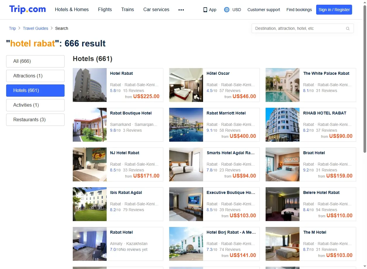Click price US$110.00 for Belere Hotel

tap(340, 216)
